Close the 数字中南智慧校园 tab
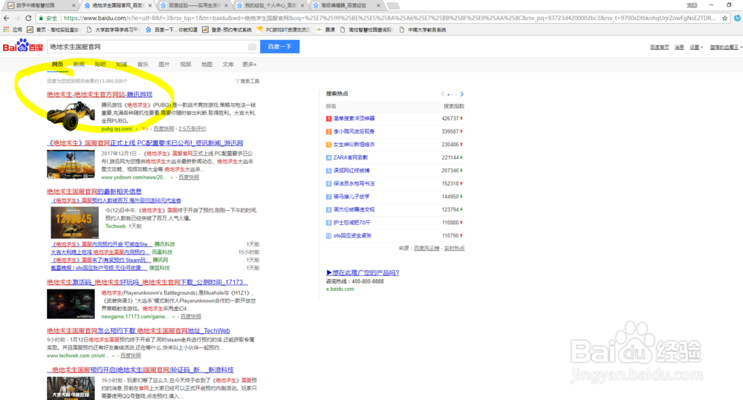The width and height of the screenshot is (743, 400). (x=74, y=6)
